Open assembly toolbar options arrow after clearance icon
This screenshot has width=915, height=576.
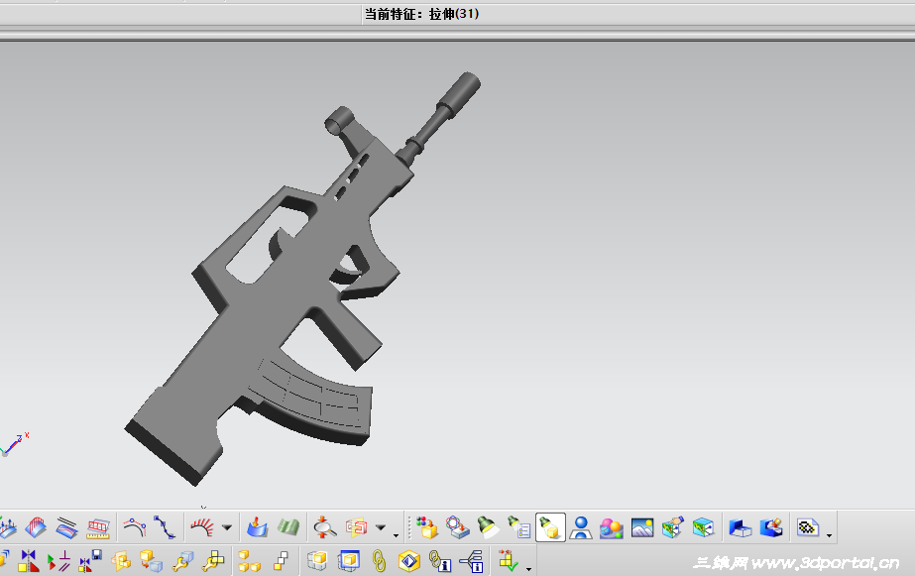[x=528, y=569]
